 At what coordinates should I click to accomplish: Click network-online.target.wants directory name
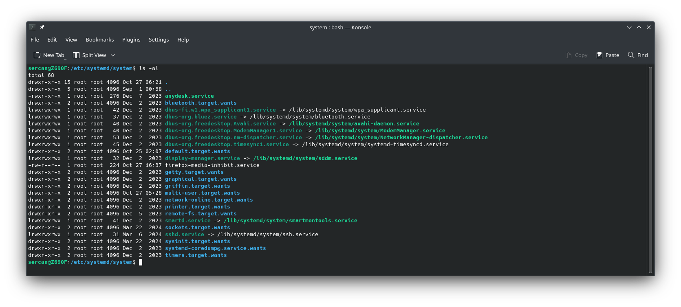click(209, 200)
